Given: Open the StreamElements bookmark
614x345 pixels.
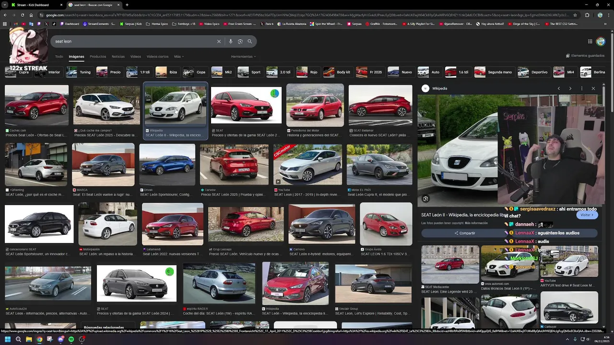Looking at the screenshot, I should pos(99,23).
